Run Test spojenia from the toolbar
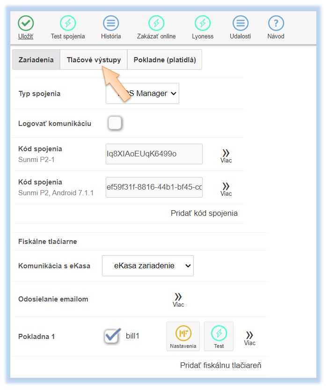 pyautogui.click(x=68, y=23)
